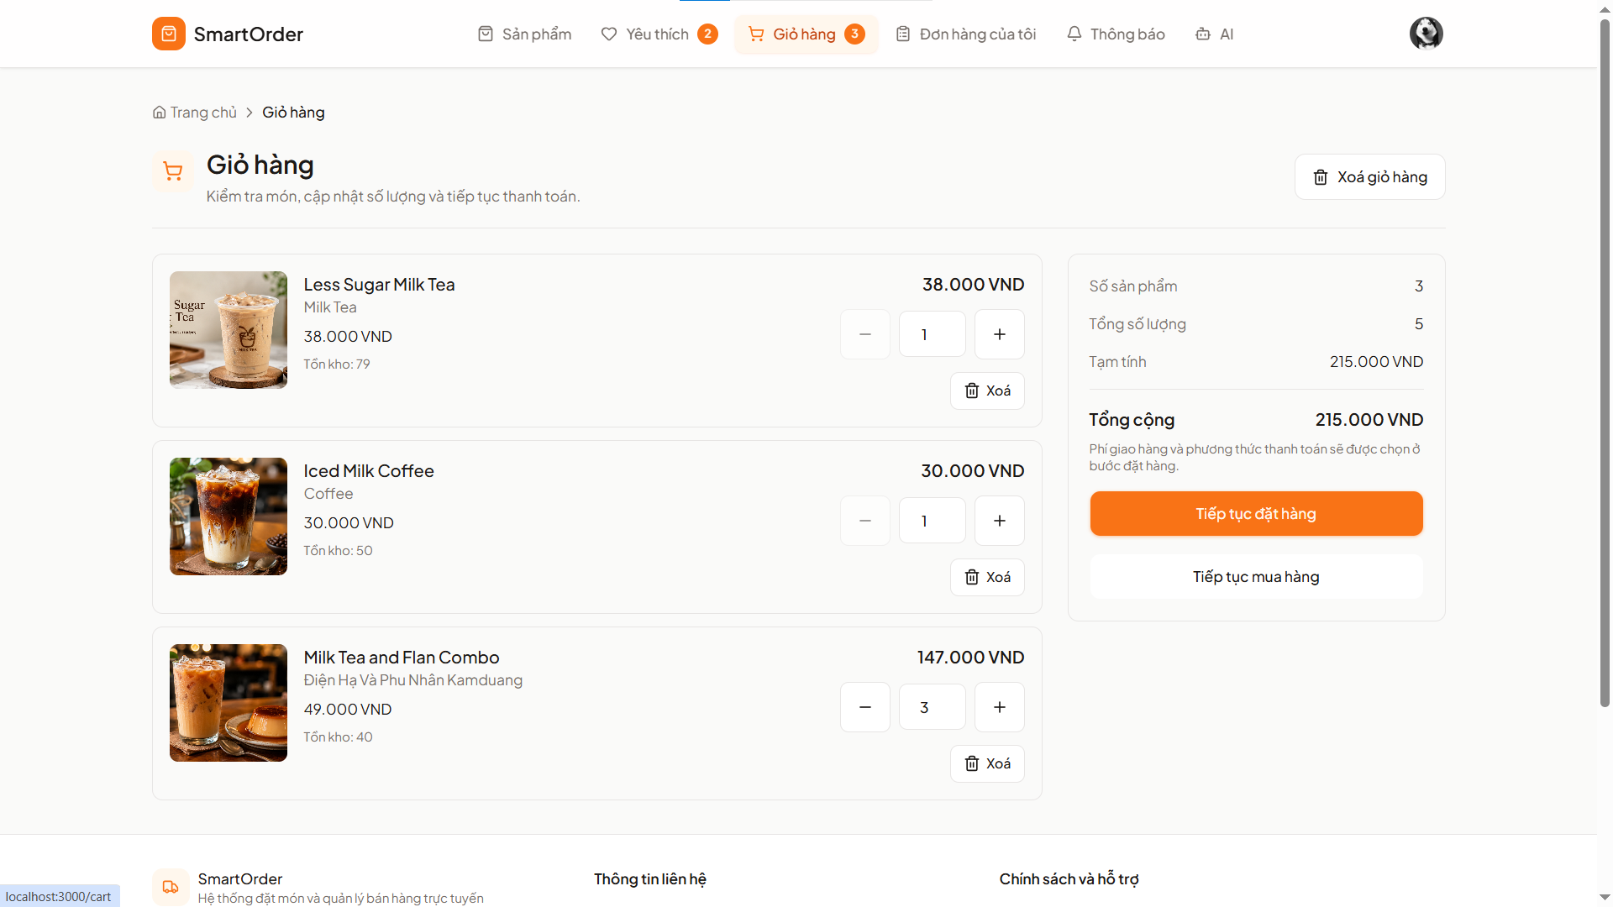Click the Tổng cộng 215.000 VND value

point(1369,420)
